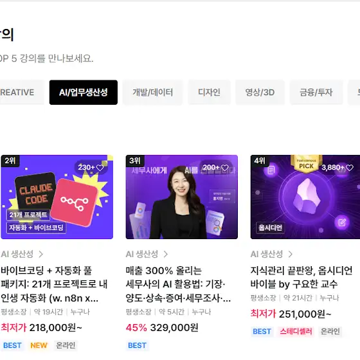360x360 pixels.
Task: Select the AI/업무생산성 tab
Action: (x=84, y=93)
